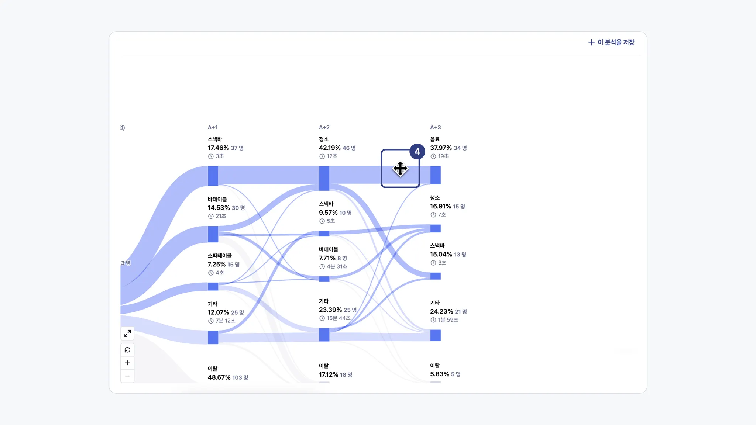This screenshot has width=756, height=425.
Task: Click the clock icon beside 19초 under 음료
Action: coord(433,156)
